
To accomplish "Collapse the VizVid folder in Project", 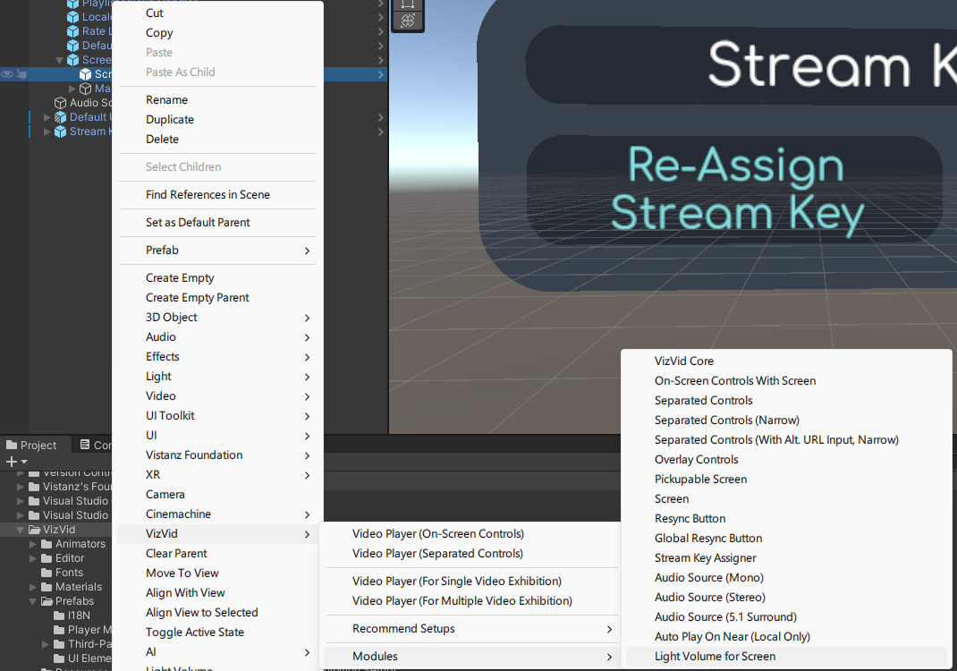I will tap(21, 530).
